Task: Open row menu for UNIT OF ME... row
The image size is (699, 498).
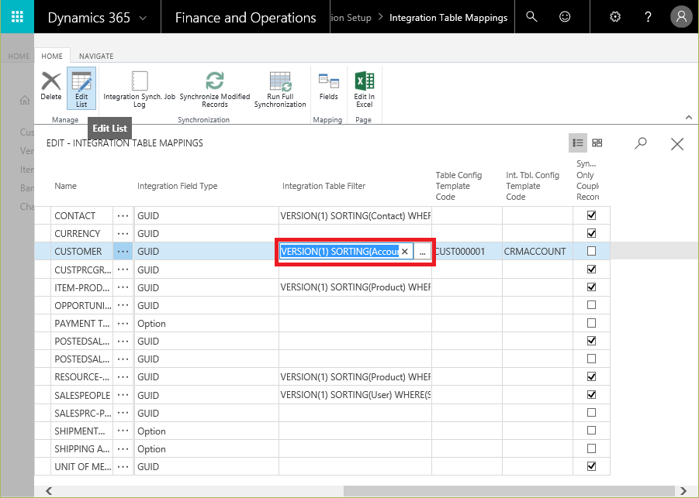Action: click(123, 467)
